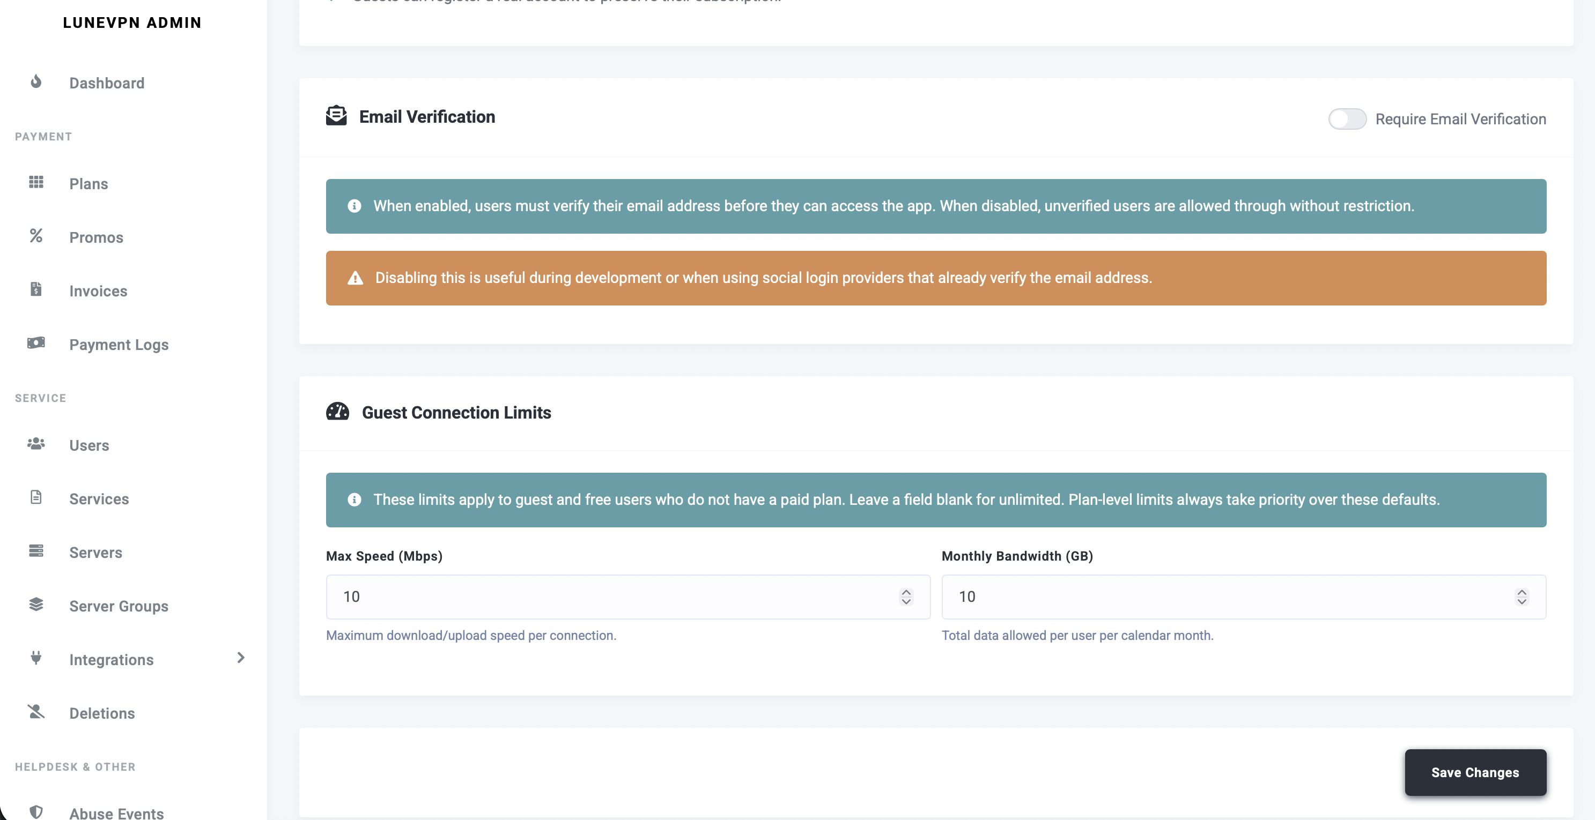Click the LUNEVPN ADMIN title link
The height and width of the screenshot is (820, 1595).
132,23
